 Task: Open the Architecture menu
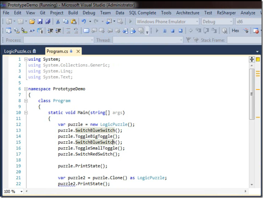pos(188,13)
